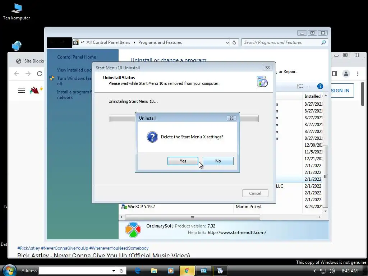This screenshot has height=276, width=368.
Task: Open the volume tray icon
Action: 331,271
